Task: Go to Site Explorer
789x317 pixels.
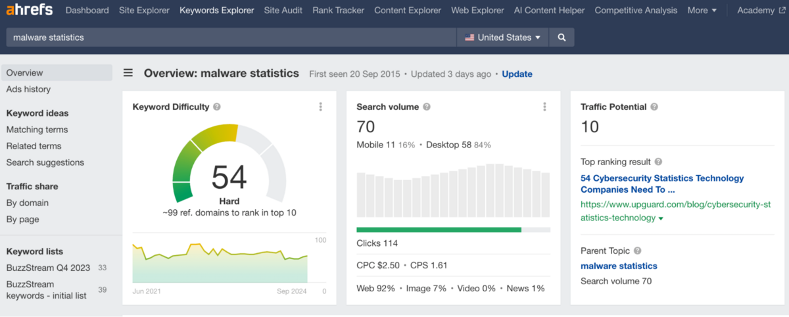Action: pyautogui.click(x=144, y=11)
